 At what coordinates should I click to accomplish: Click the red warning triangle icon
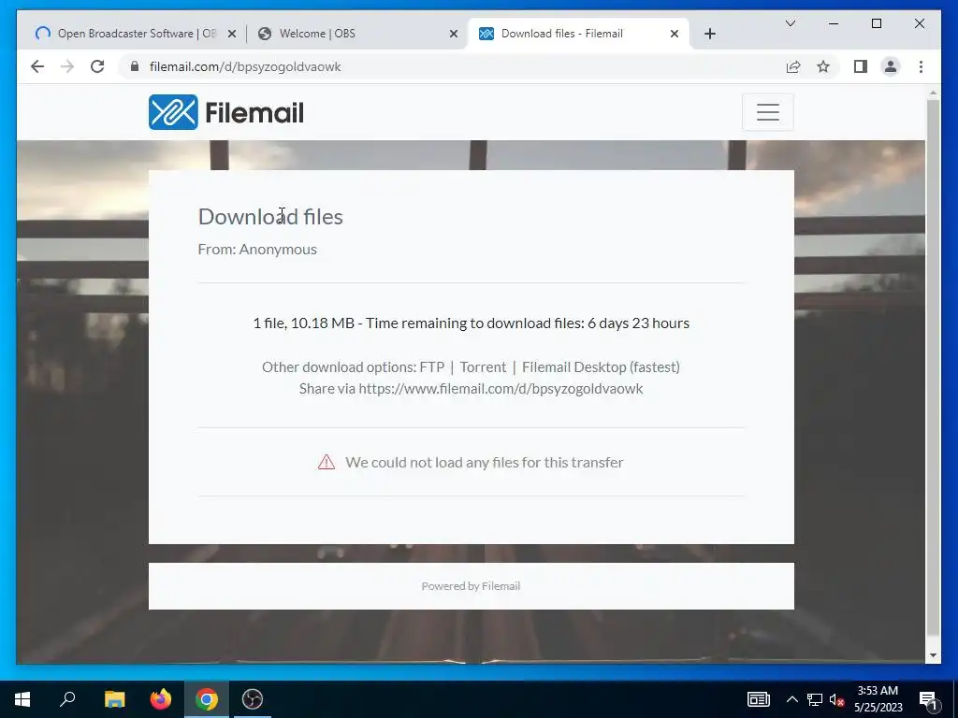click(327, 462)
